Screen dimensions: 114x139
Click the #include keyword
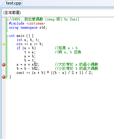point(16,23)
